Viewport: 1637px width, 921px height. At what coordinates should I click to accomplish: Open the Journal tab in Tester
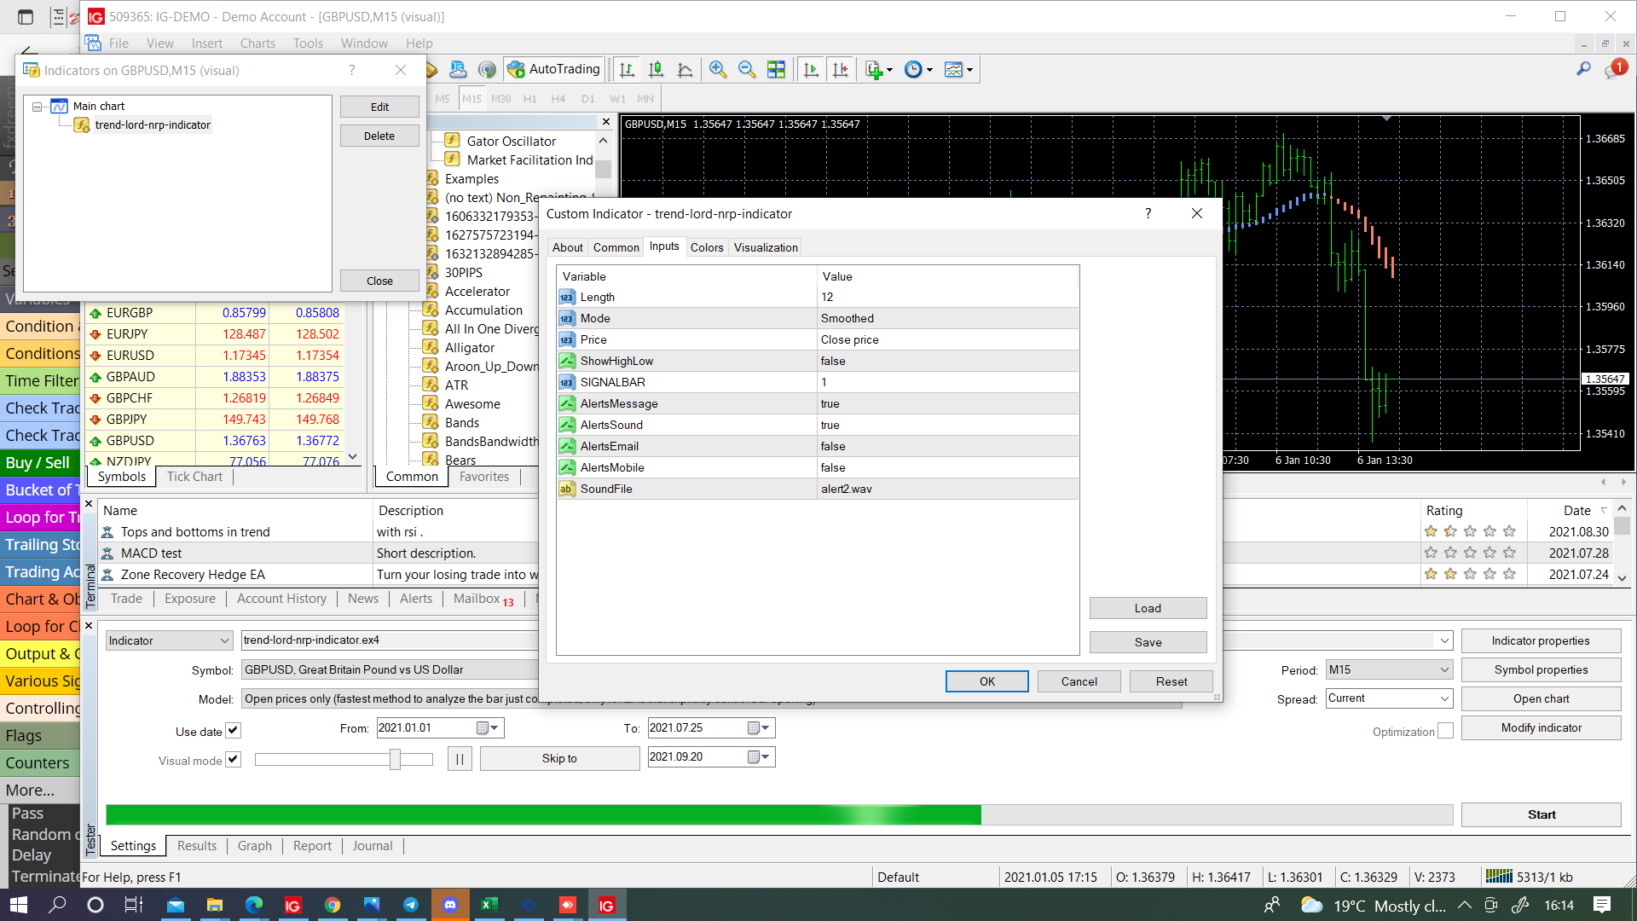click(373, 846)
